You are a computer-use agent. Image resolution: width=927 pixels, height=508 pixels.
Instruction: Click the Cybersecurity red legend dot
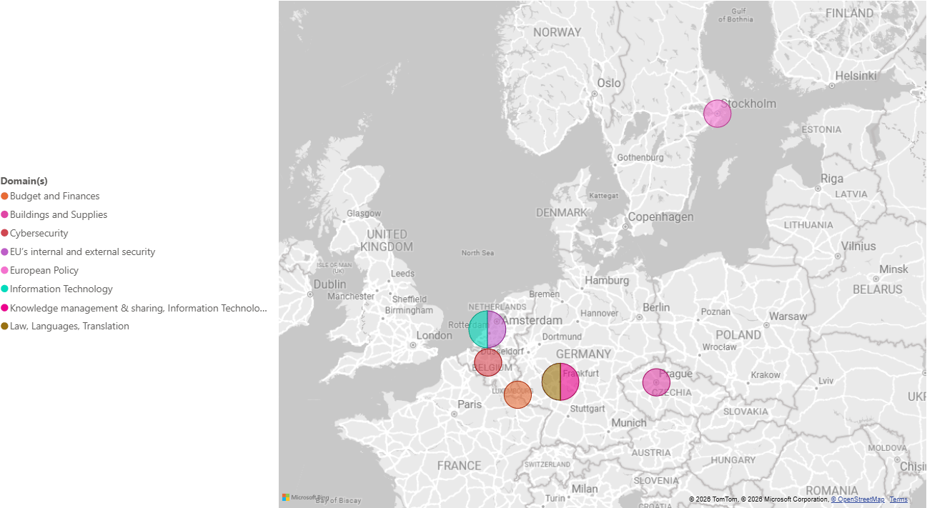[x=4, y=234]
